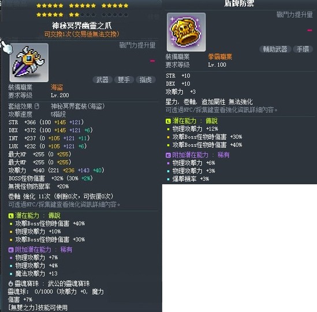Viewport: 317px width, 312px height.
Task: Click the set effect document icon
Action: pos(37,106)
